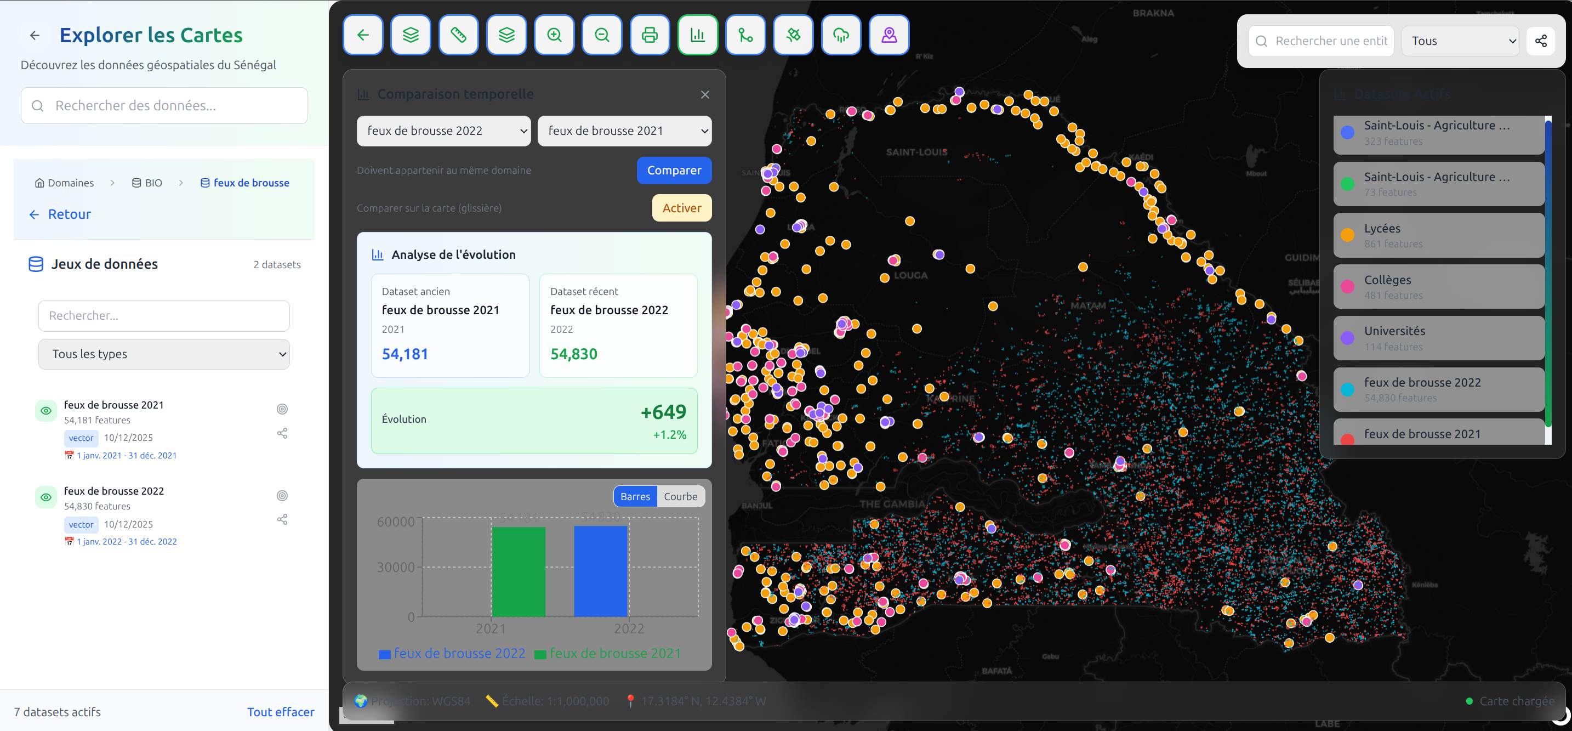Expand the Tous les types filter dropdown
The image size is (1572, 731).
(163, 354)
